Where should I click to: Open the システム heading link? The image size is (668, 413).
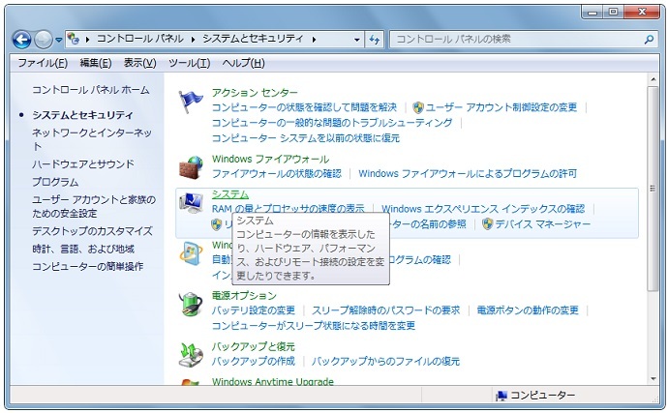click(230, 194)
